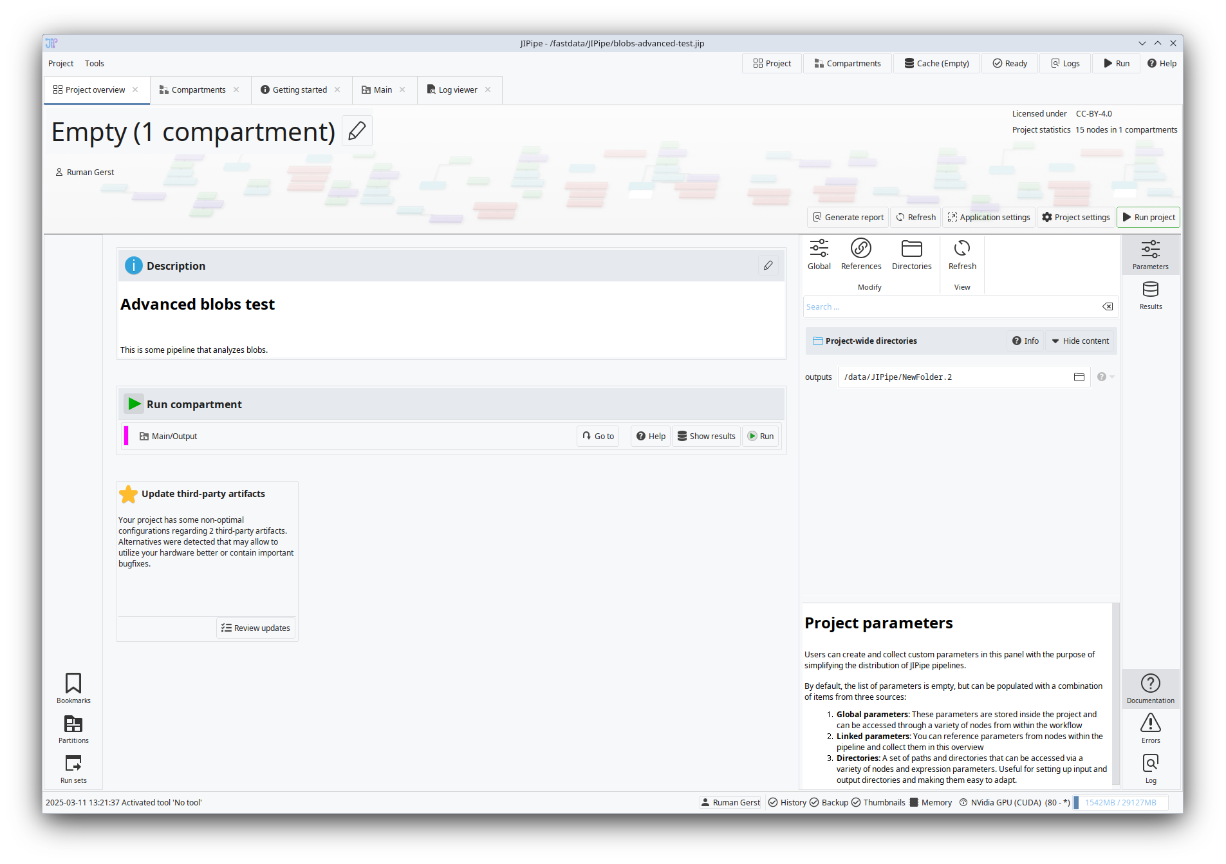Toggle the Thumbnails status indicator
1226x864 pixels.
coord(878,802)
